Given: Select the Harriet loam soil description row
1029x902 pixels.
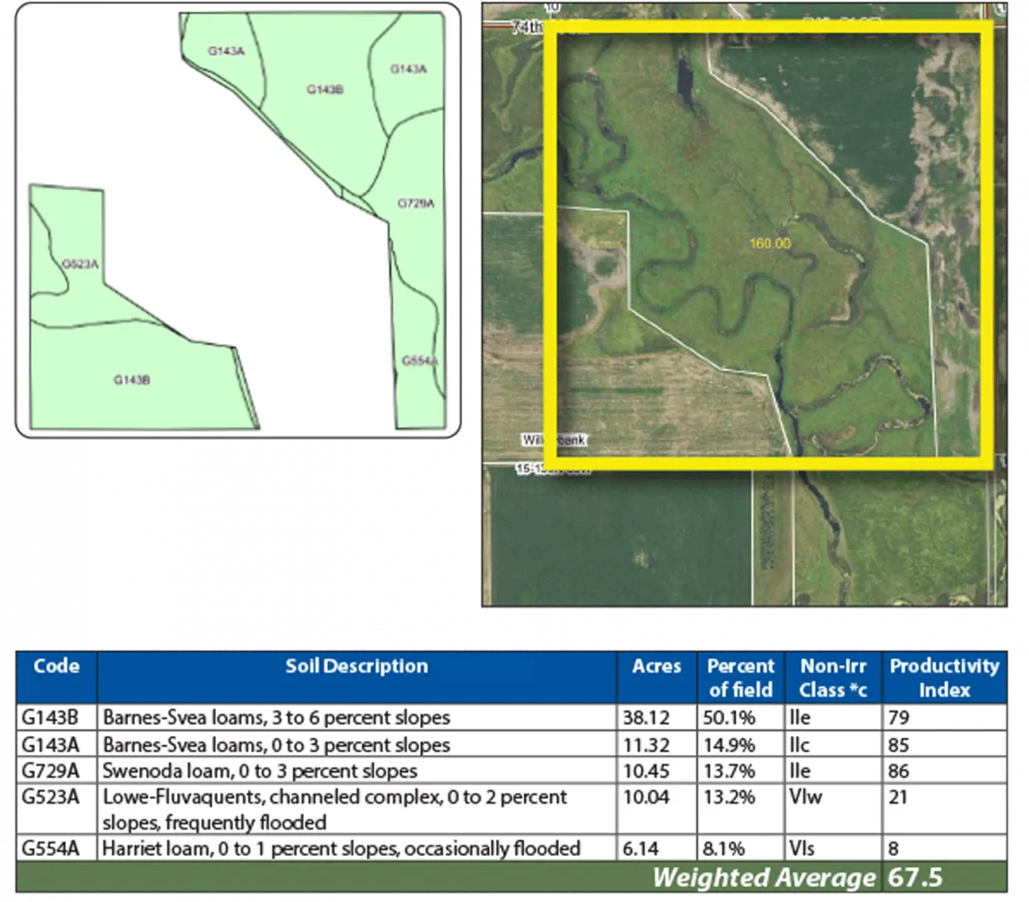Looking at the screenshot, I should [x=340, y=849].
